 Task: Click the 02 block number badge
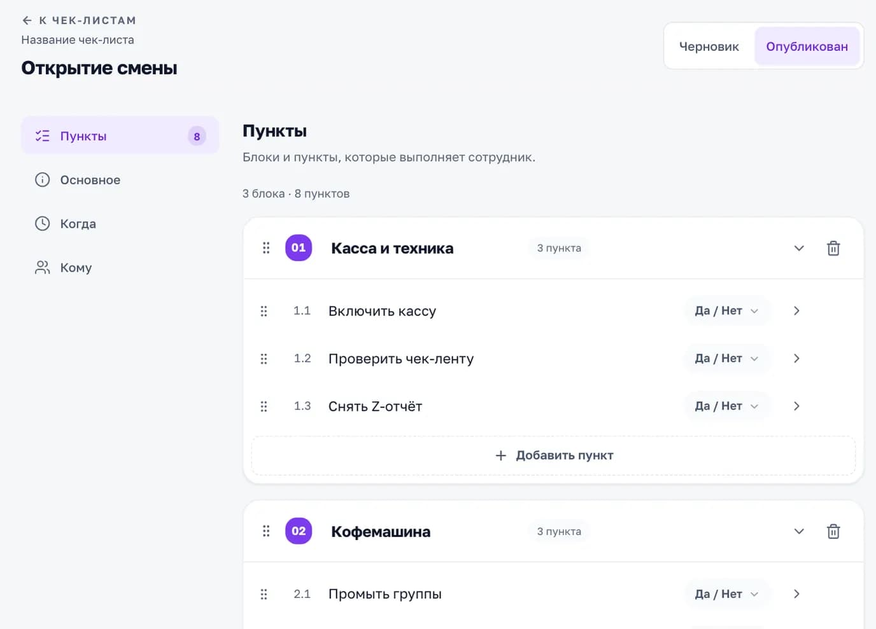coord(299,531)
